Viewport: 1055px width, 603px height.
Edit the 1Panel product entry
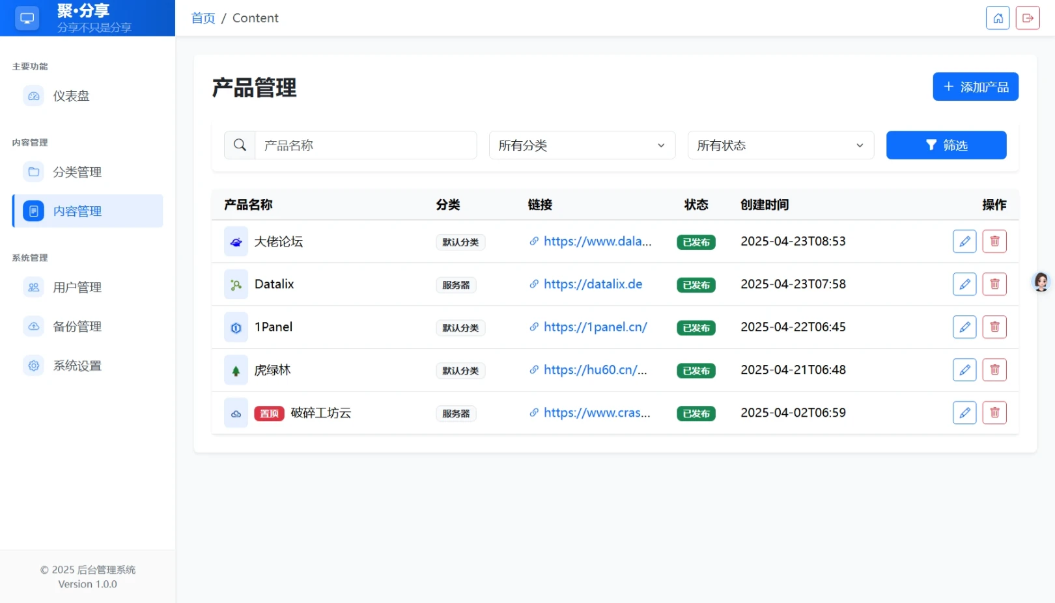(964, 327)
